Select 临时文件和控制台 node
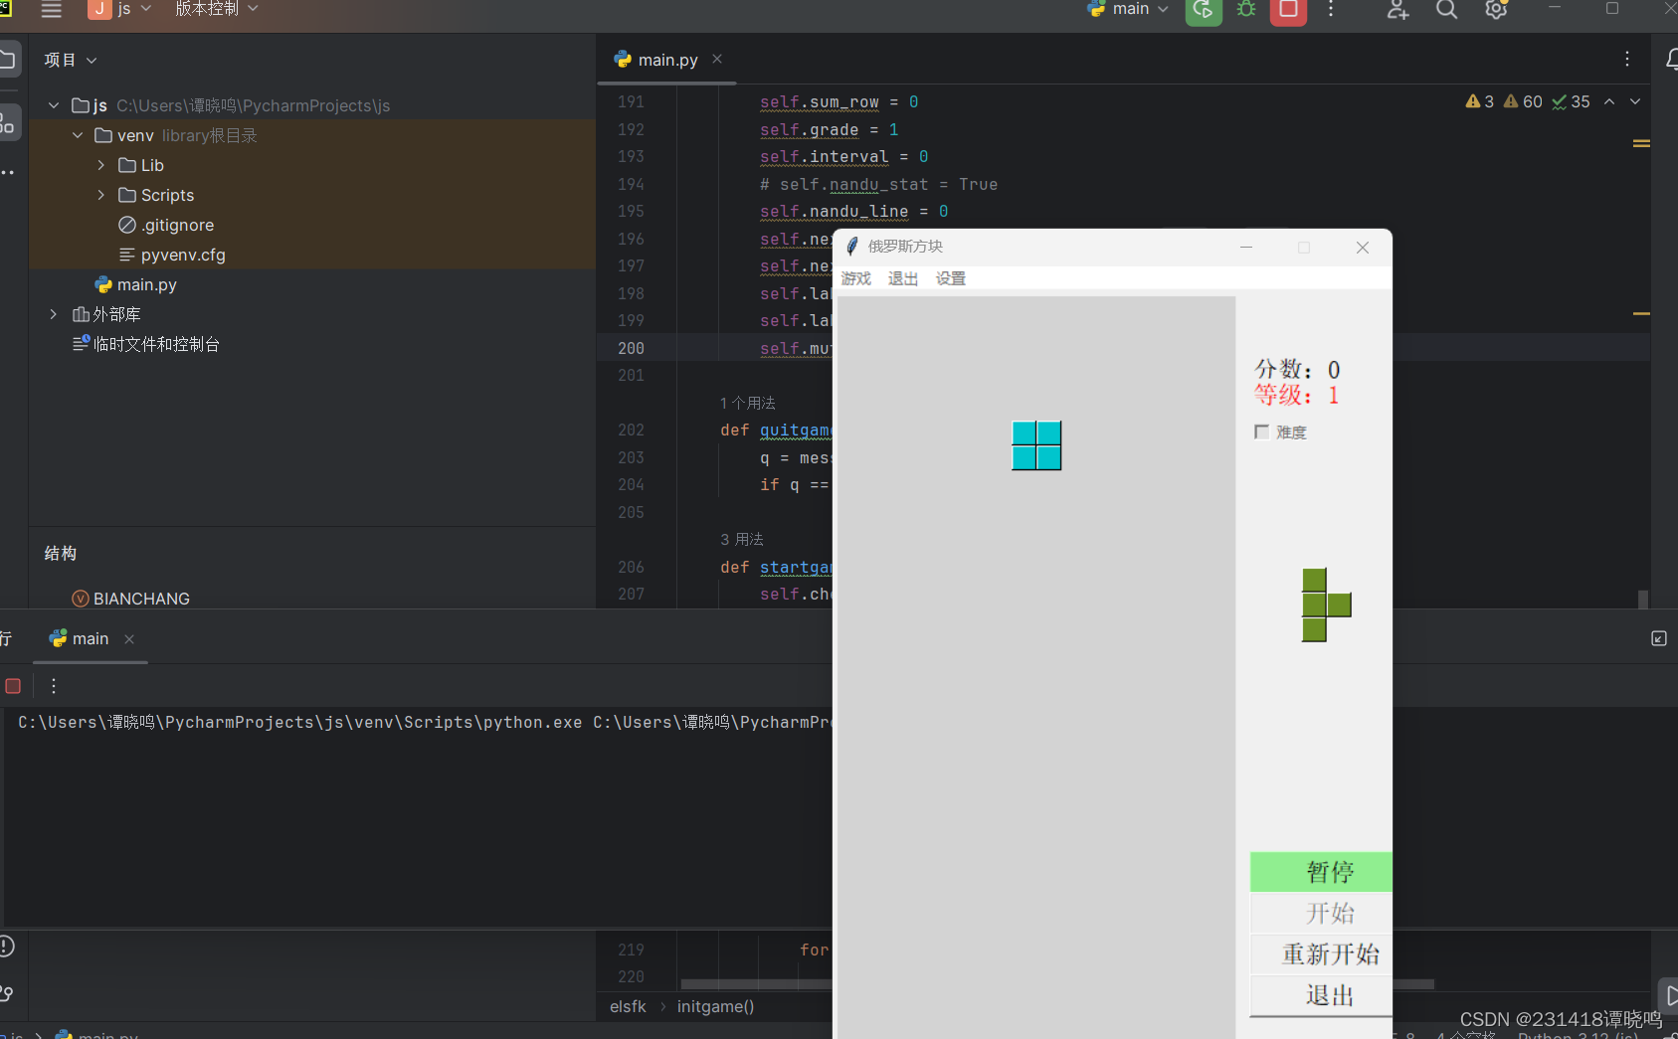This screenshot has height=1039, width=1678. (146, 344)
